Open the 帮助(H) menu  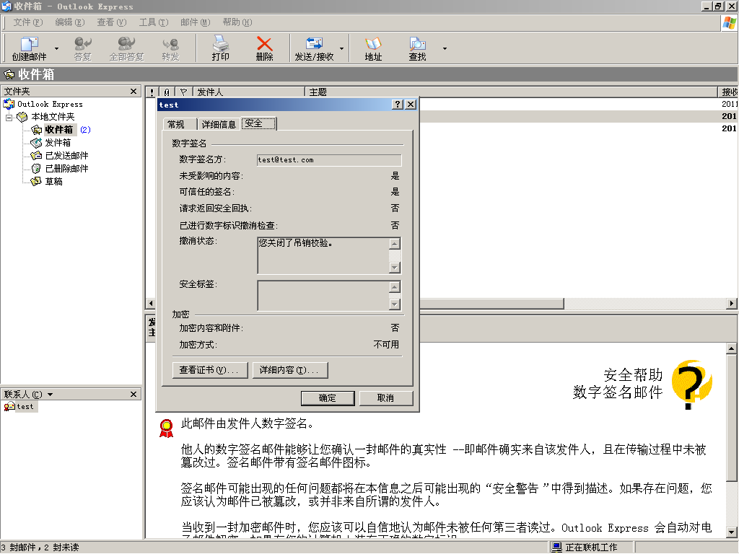tap(237, 22)
